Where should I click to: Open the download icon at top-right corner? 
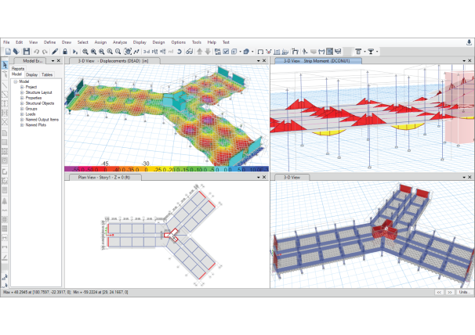click(x=469, y=42)
